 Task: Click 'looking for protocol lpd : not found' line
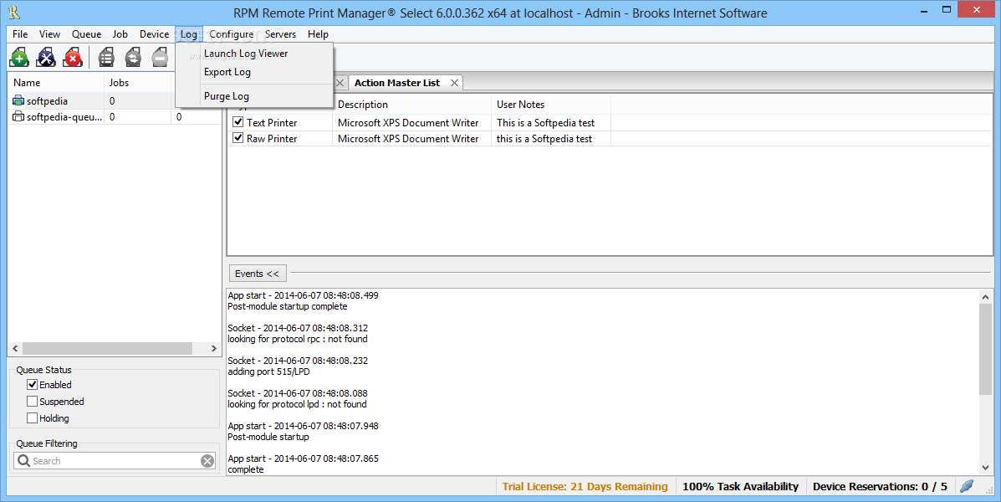pyautogui.click(x=298, y=404)
